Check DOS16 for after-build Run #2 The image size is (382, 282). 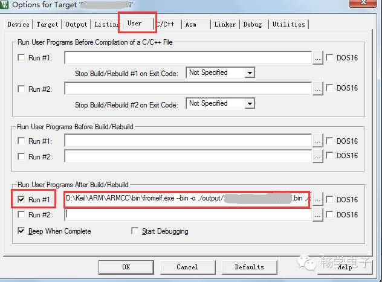pyautogui.click(x=329, y=214)
